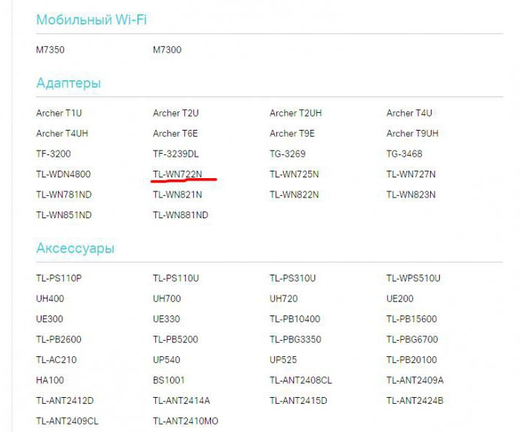Click the TL-PB15600 power bank link
The width and height of the screenshot is (520, 432).
[x=412, y=319]
